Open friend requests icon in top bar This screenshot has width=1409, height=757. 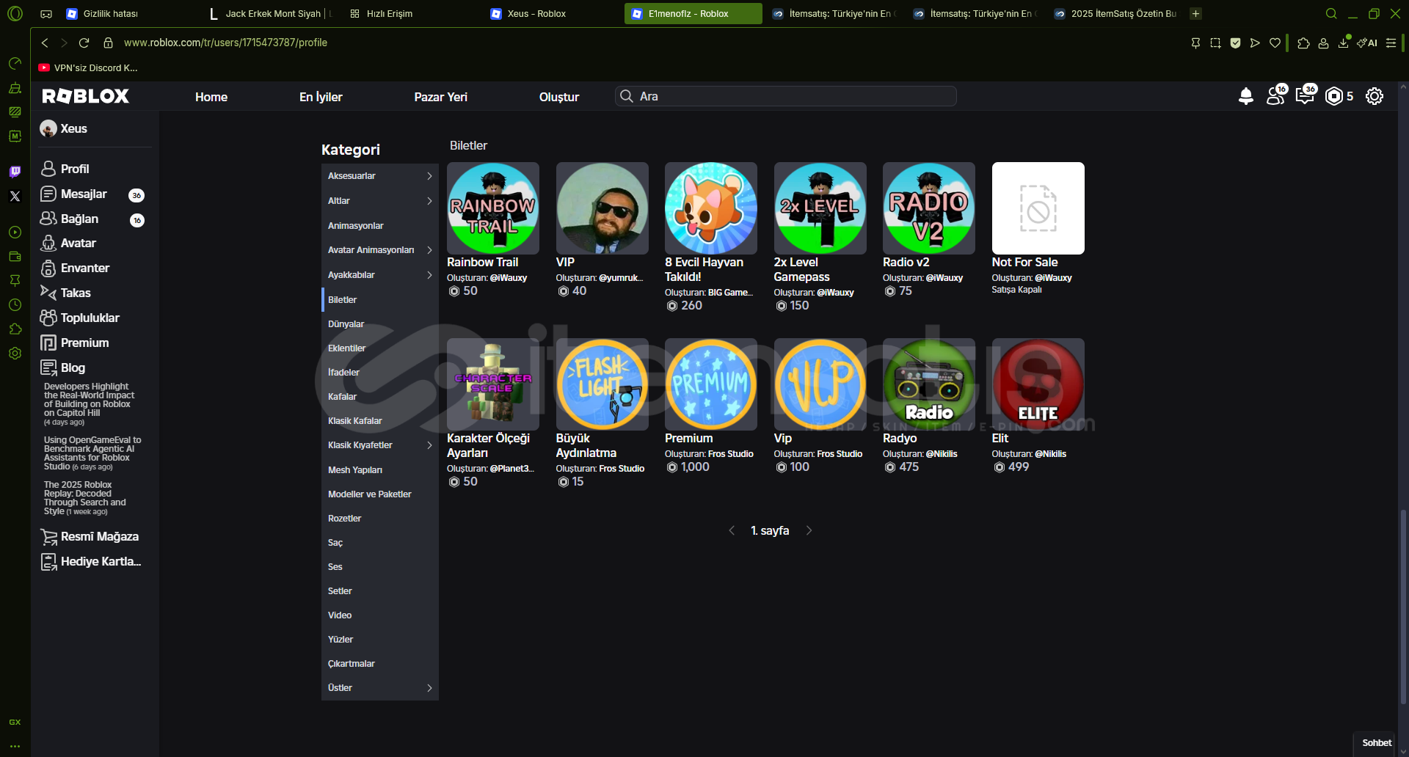point(1276,95)
